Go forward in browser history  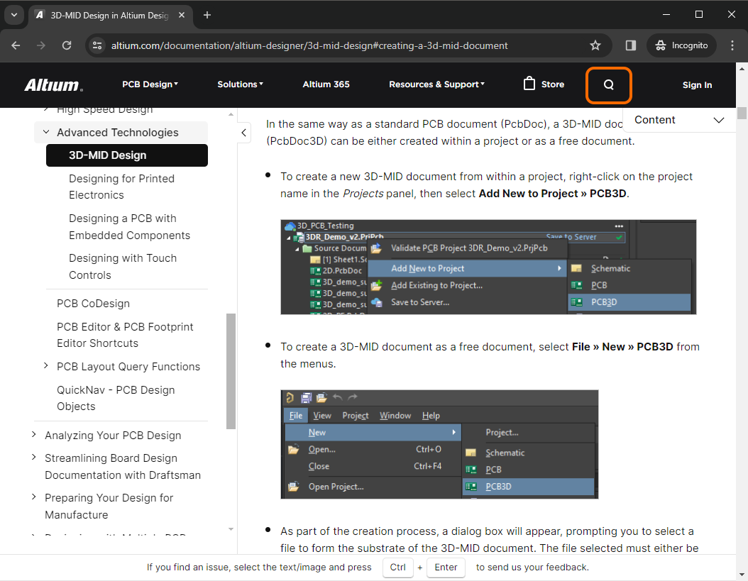41,45
